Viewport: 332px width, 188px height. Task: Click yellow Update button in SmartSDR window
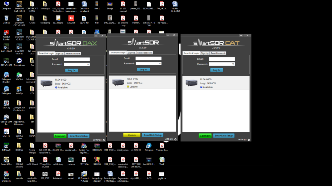132,135
